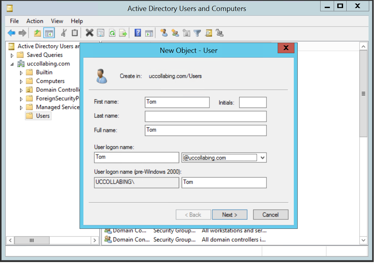Image resolution: width=374 pixels, height=263 pixels.
Task: Click the Computers folder icon in tree
Action: 29,81
